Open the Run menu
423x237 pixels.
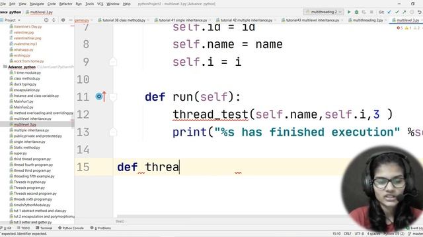point(79,4)
